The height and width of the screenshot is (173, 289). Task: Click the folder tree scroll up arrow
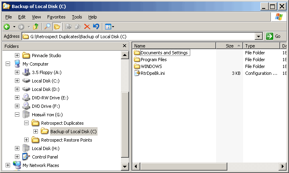pos(125,55)
